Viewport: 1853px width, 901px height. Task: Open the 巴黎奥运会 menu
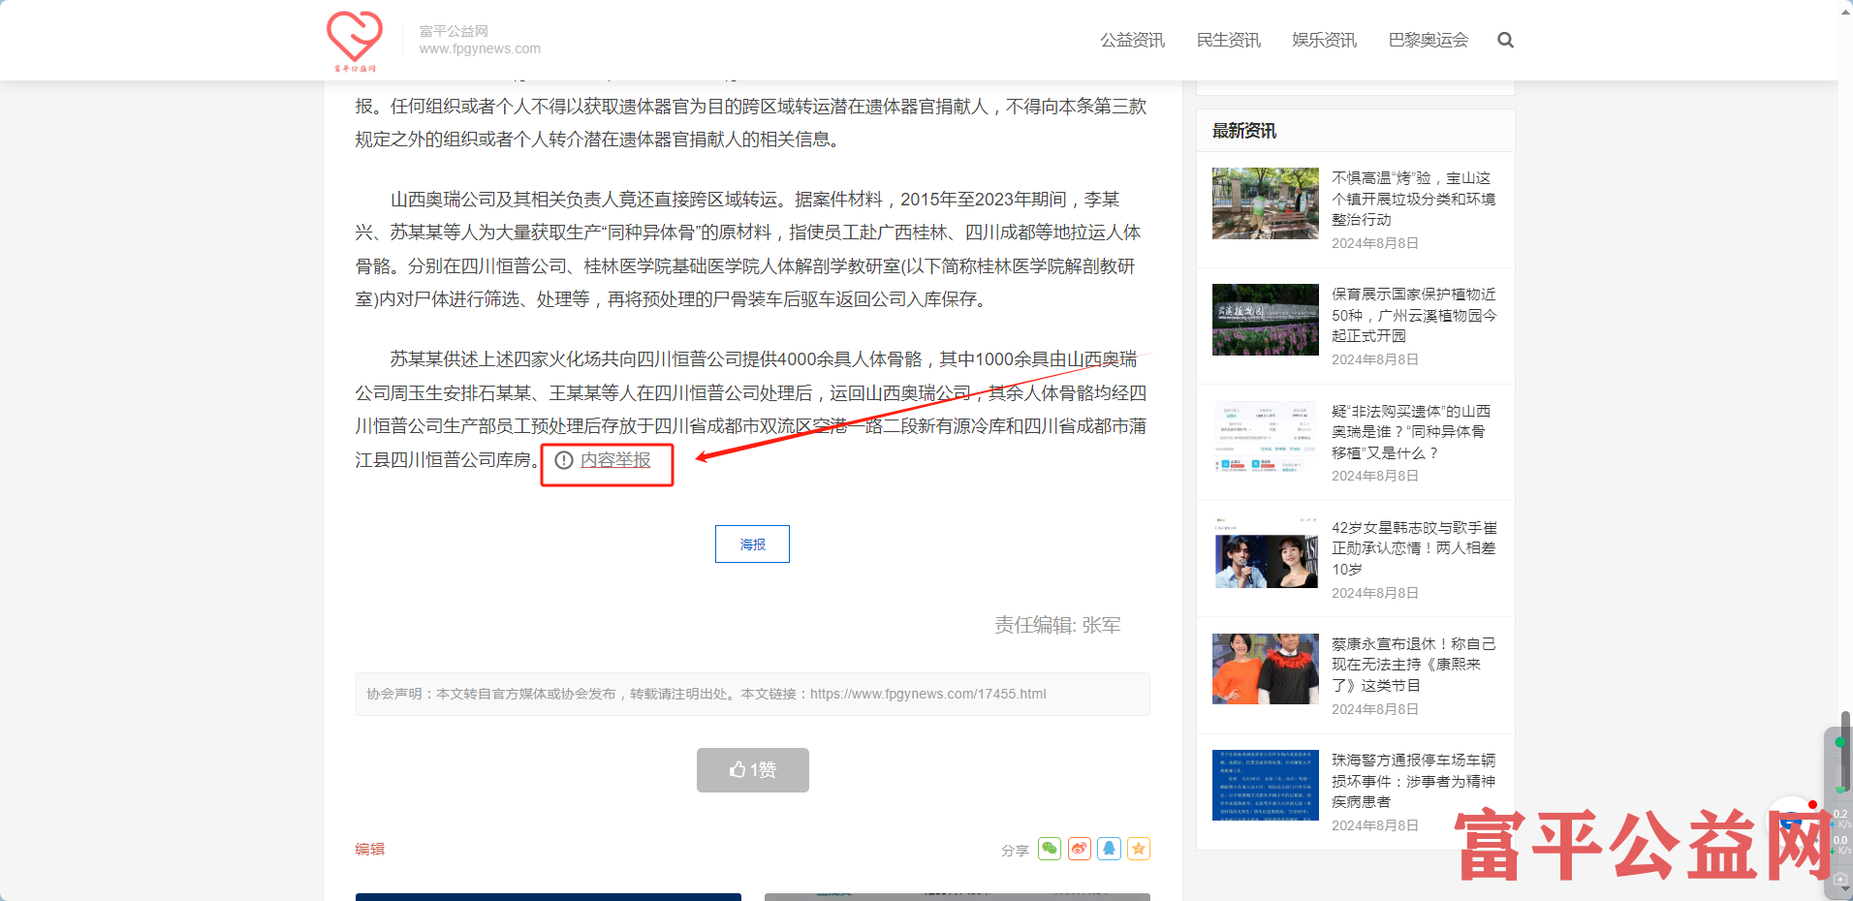point(1428,41)
